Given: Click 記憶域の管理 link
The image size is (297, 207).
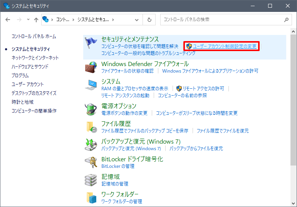Looking at the screenshot, I should [x=115, y=184].
